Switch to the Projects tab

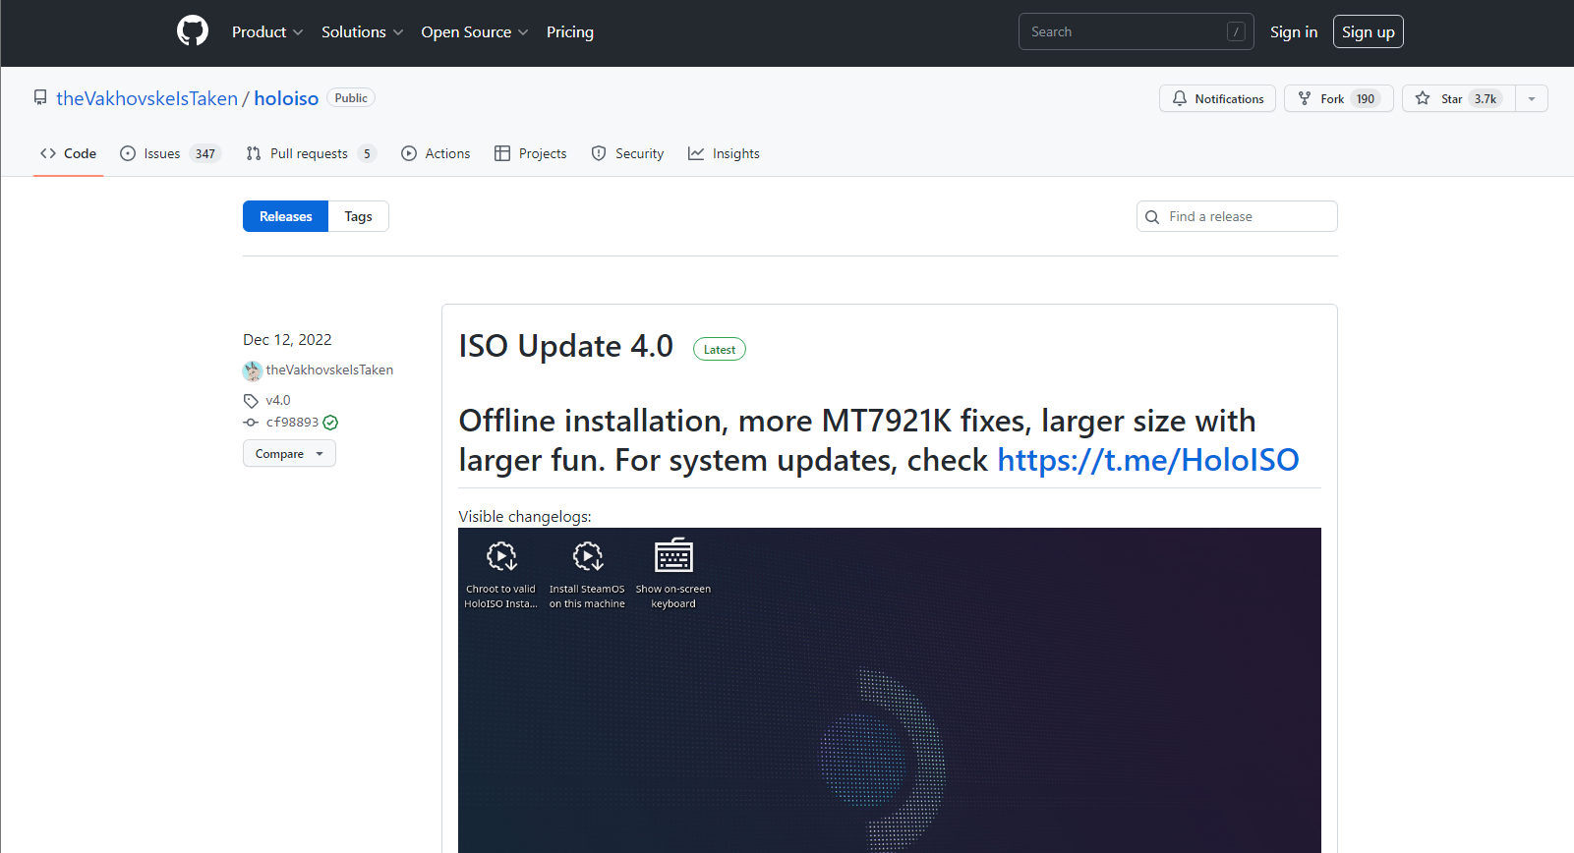pos(531,153)
